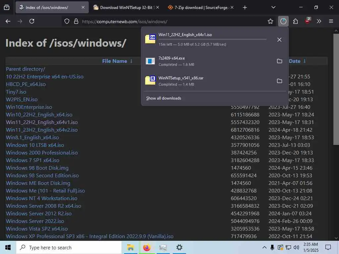
Task: Download Windows Vista SP2 x64.iso
Action: click(37, 229)
